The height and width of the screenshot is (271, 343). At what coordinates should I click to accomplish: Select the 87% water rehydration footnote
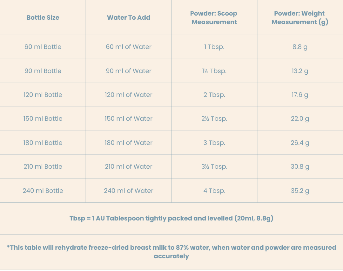171,252
